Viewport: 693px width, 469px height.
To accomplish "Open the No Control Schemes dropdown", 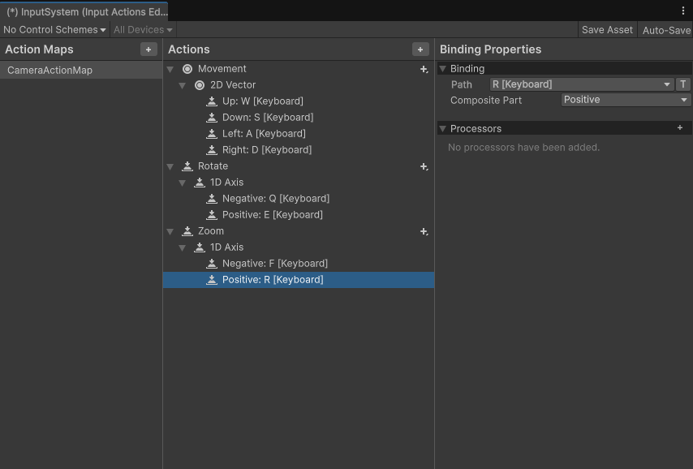I will pos(54,30).
